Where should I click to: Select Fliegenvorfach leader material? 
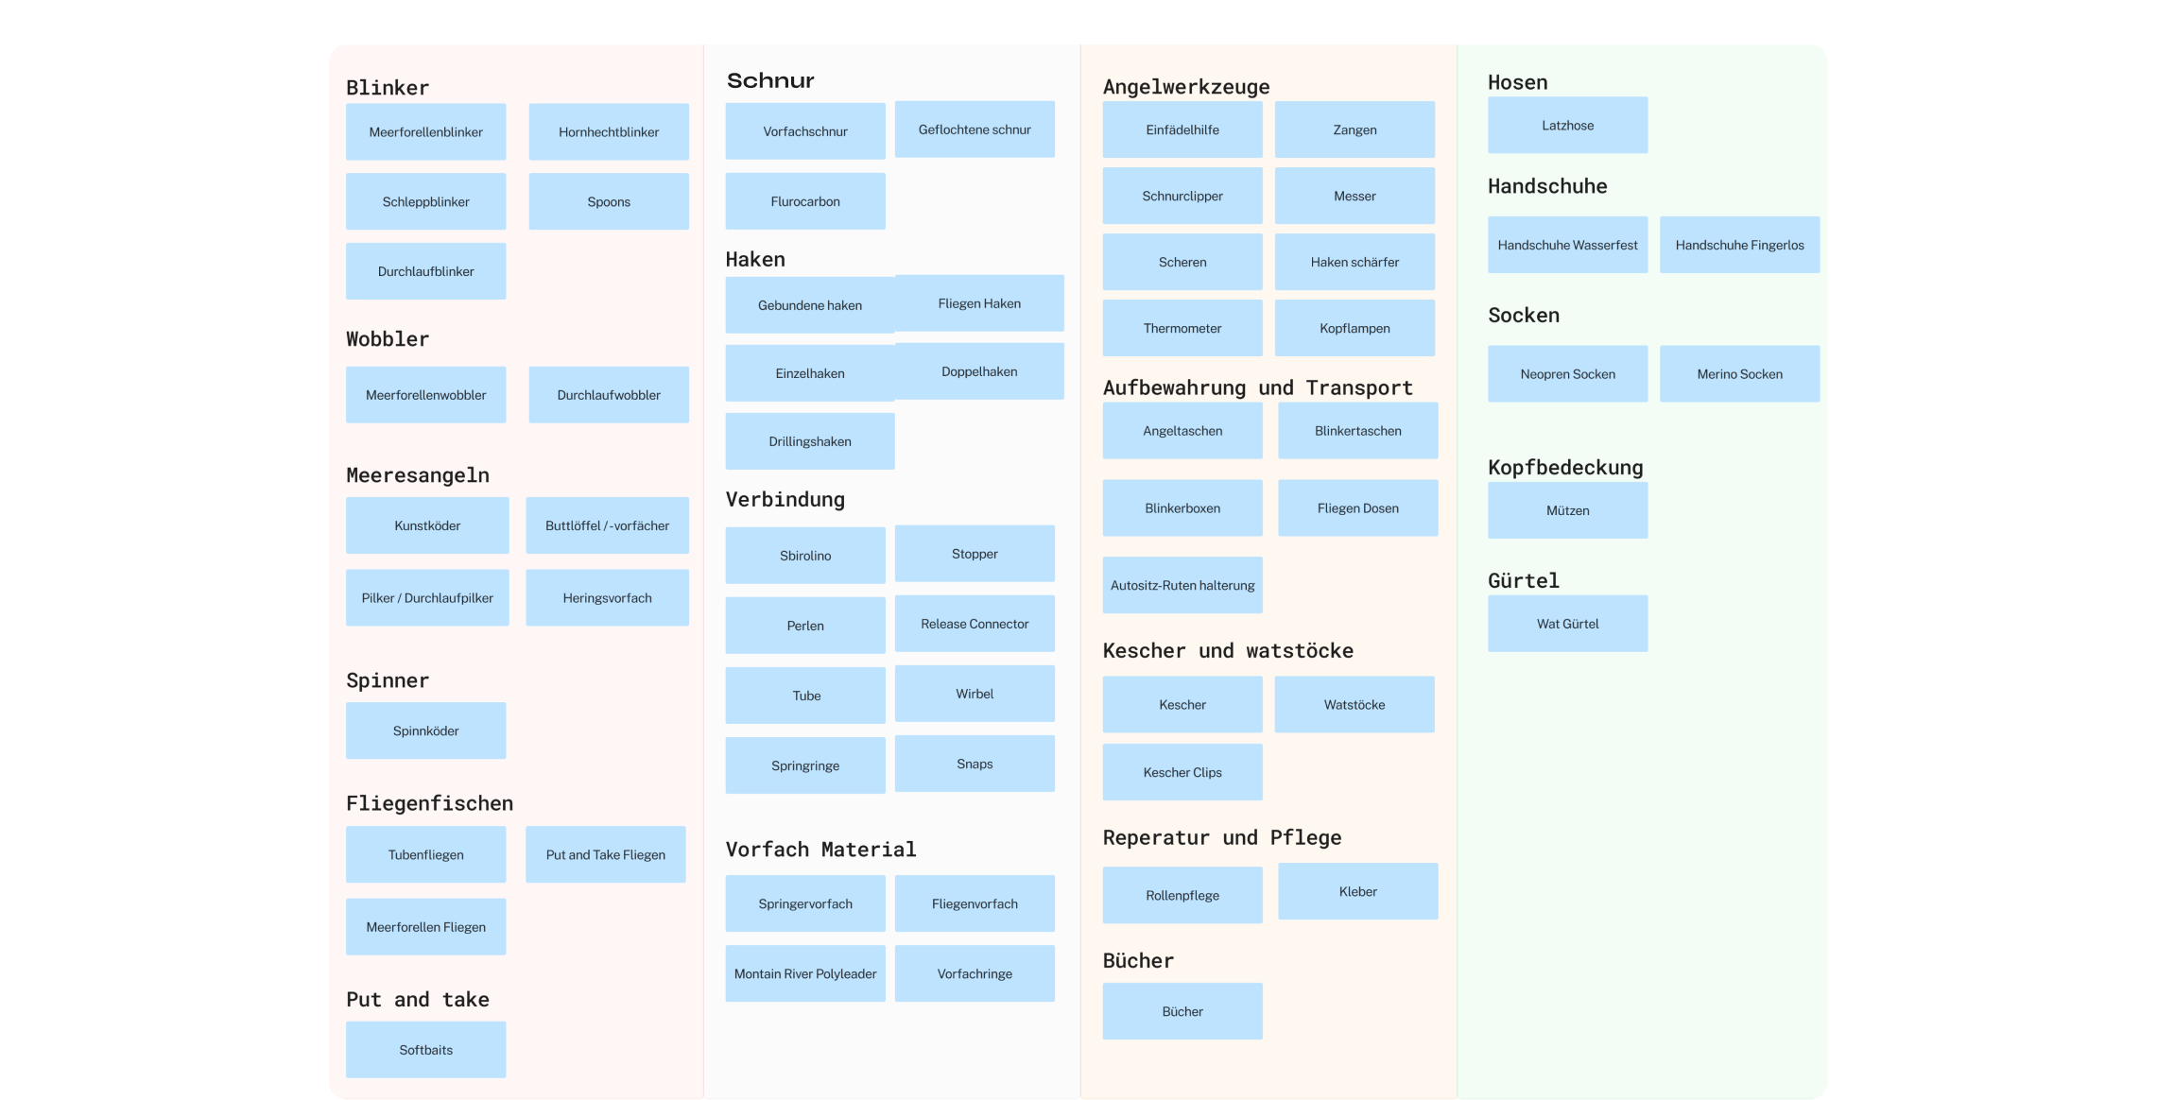point(975,903)
